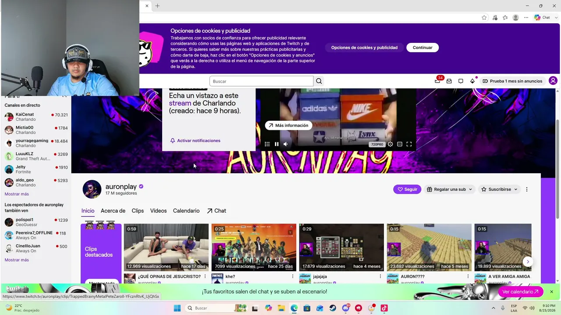Click the search magnifier button on Twitch
The width and height of the screenshot is (561, 315).
(319, 81)
